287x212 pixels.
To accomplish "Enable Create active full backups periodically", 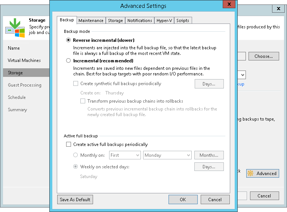I will [x=68, y=144].
